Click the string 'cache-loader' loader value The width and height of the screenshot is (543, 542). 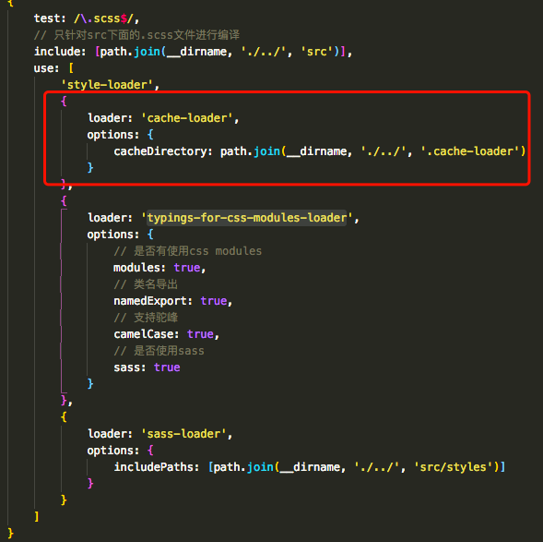tap(187, 118)
